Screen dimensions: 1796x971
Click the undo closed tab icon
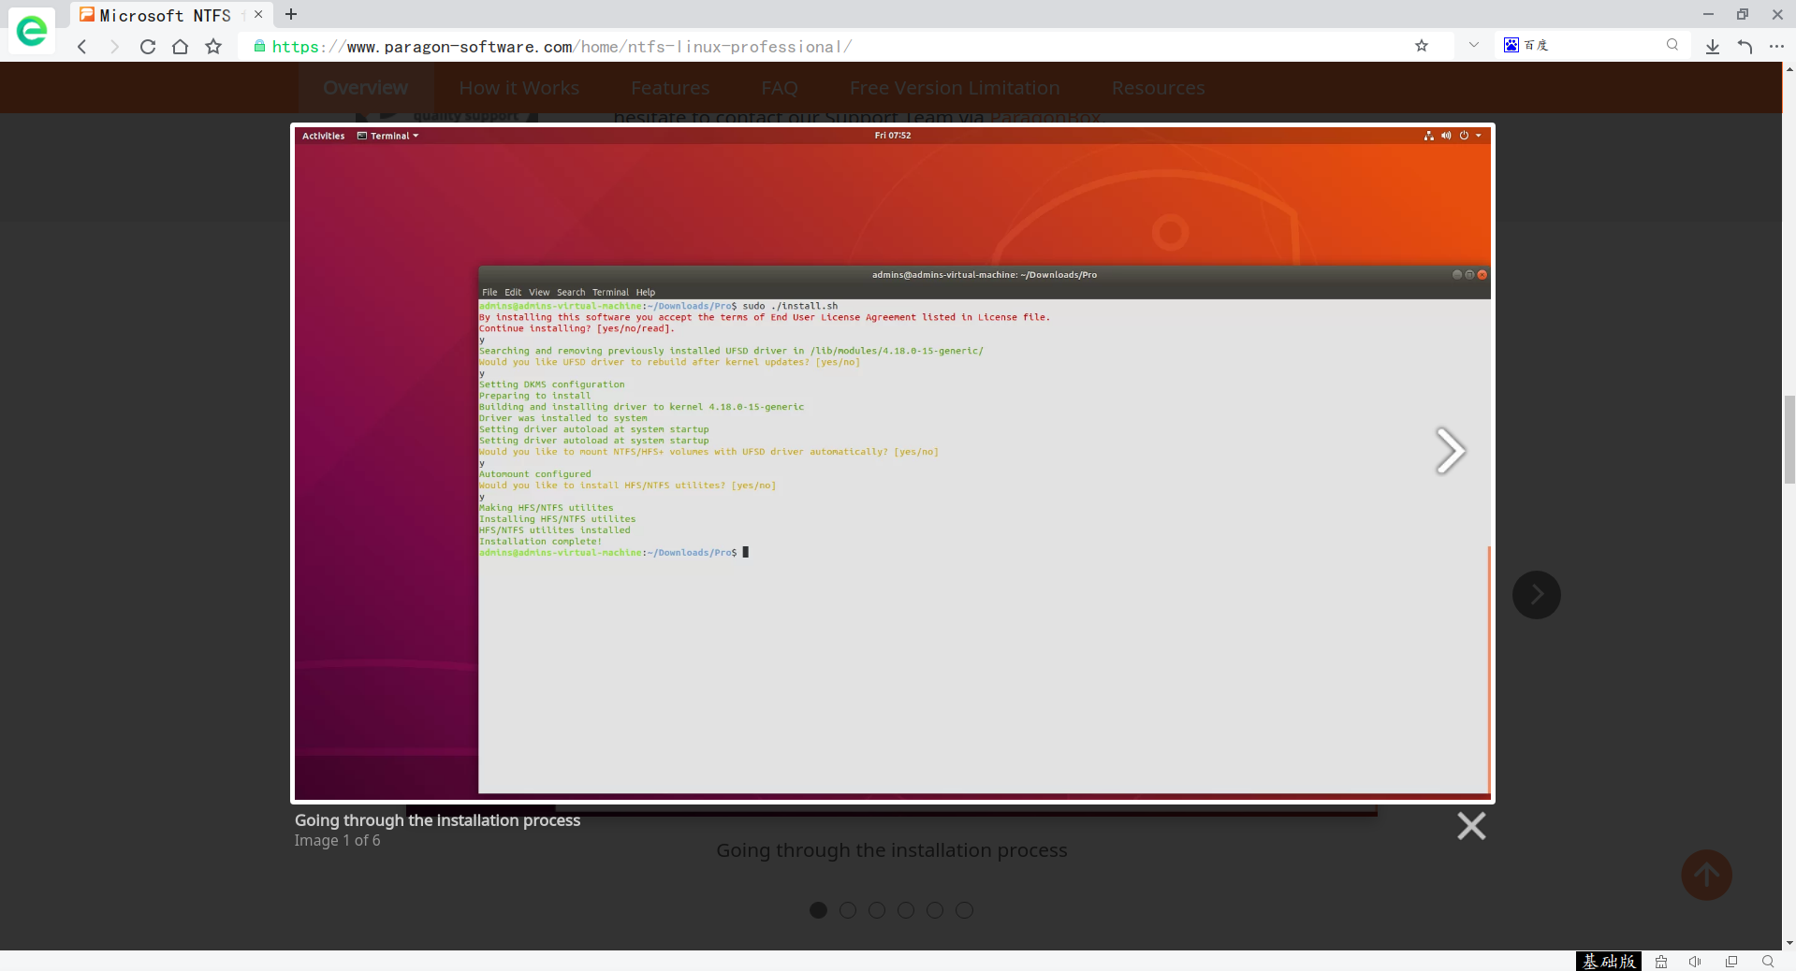1745,47
